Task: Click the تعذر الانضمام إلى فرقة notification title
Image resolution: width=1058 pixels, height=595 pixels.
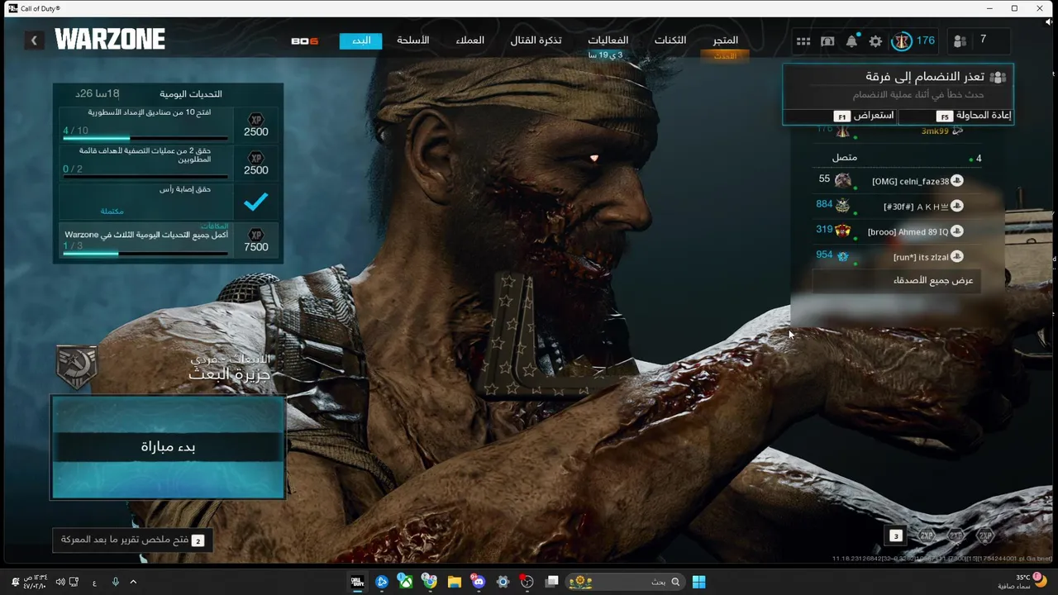Action: pyautogui.click(x=925, y=77)
